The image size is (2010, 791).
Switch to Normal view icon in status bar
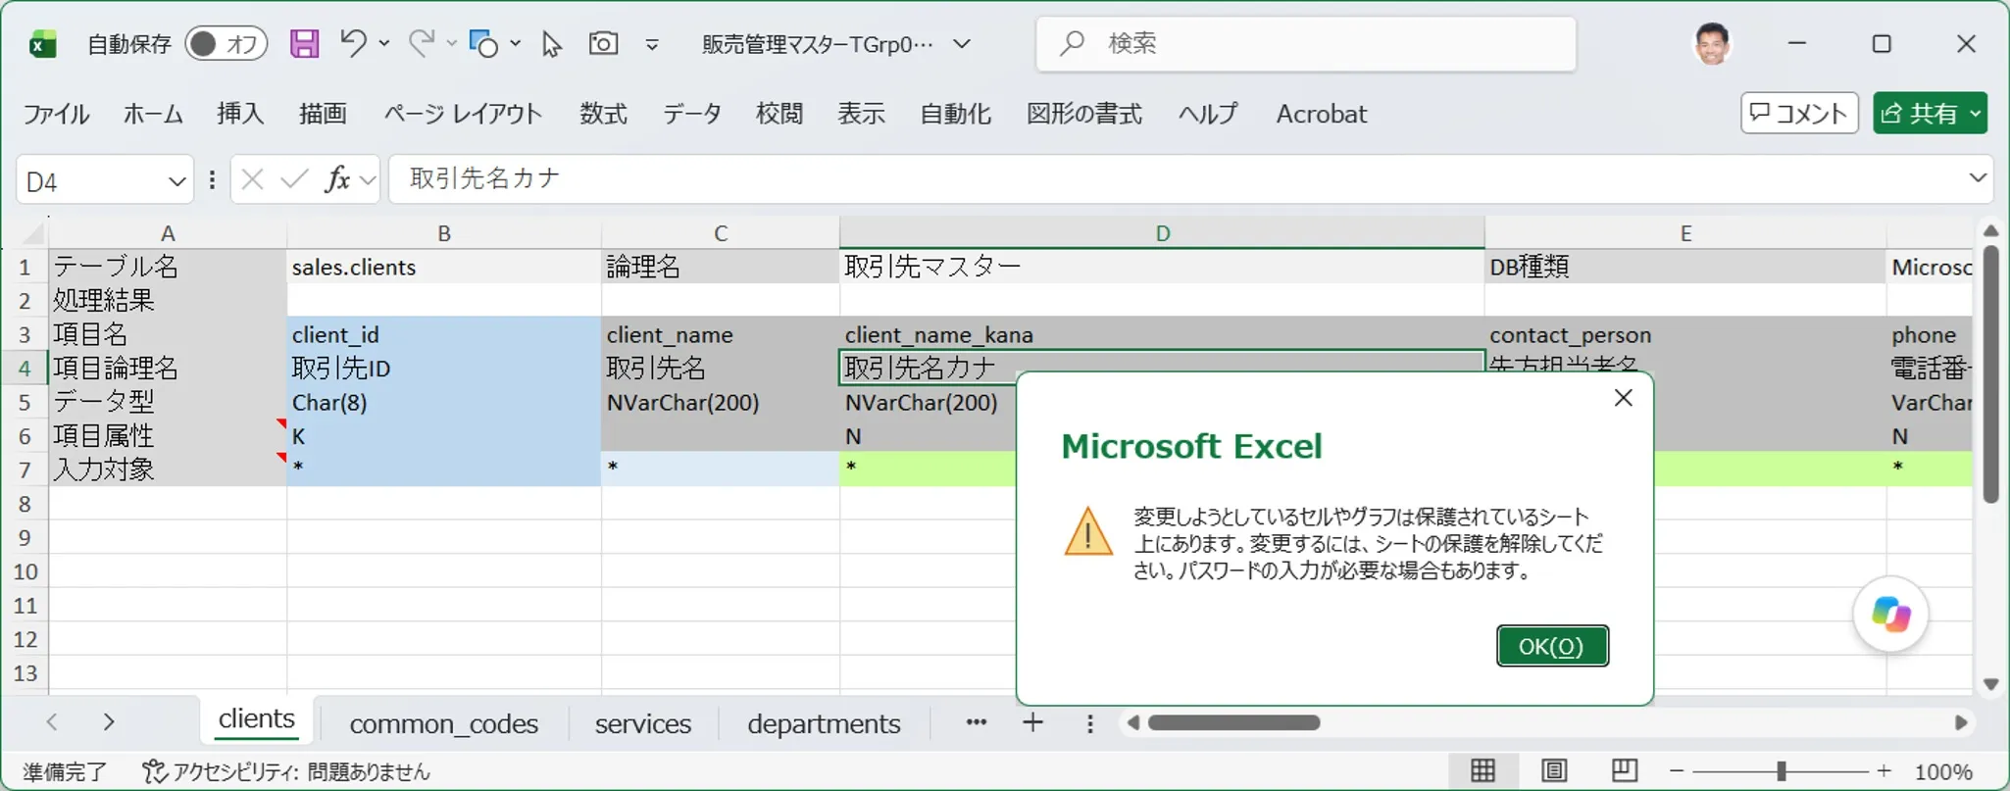tap(1482, 770)
